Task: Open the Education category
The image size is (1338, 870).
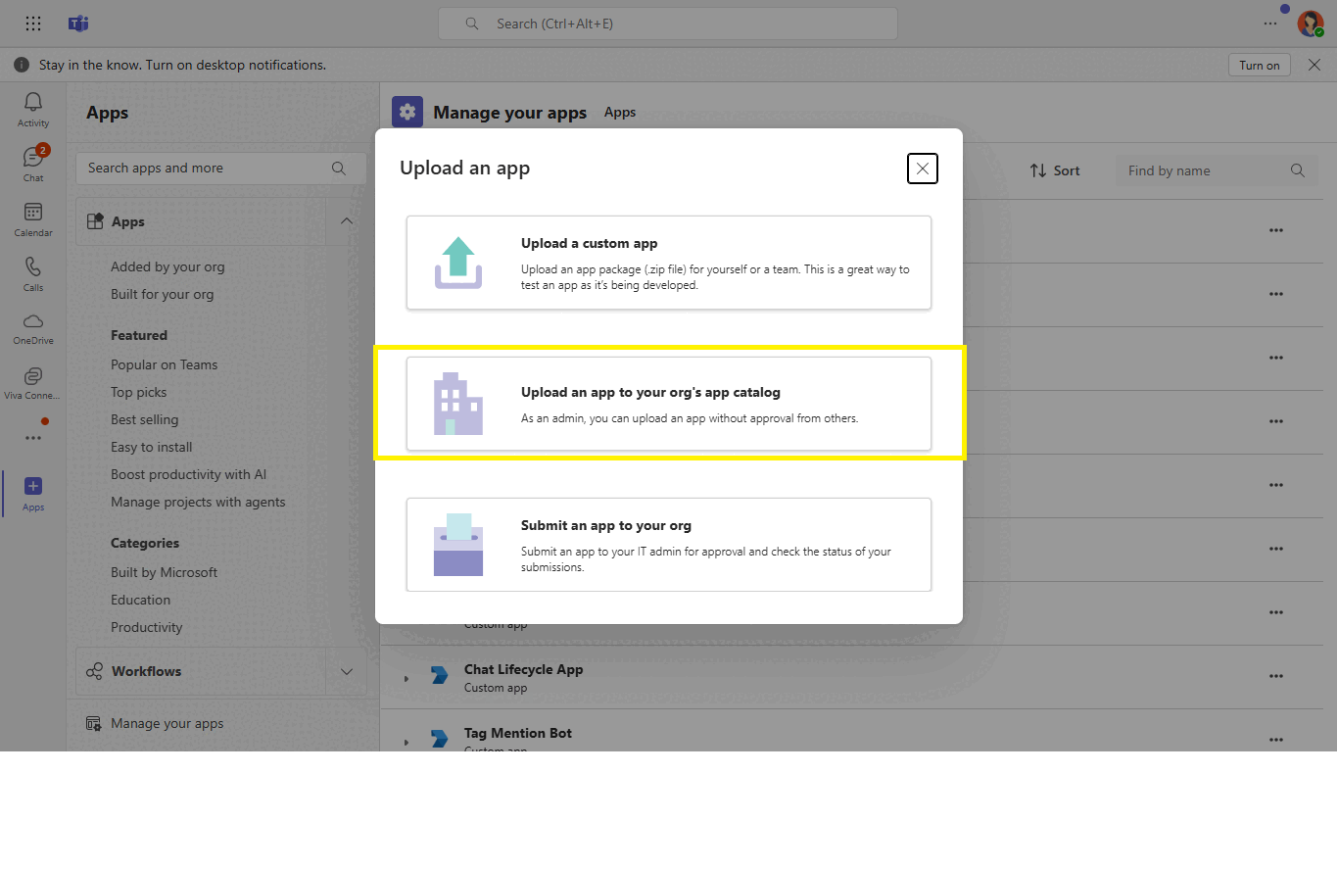Action: 141,600
